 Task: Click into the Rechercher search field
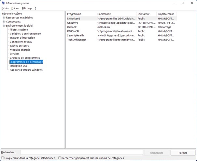82,152
